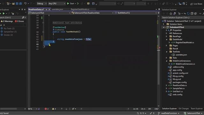Expand Additional test attributes region toggle
Viewport: 204px width, 115px height.
[x=43, y=23]
